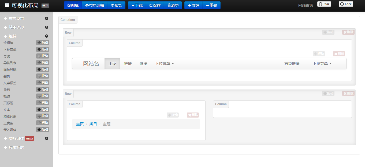Image resolution: width=365 pixels, height=167 pixels.
Task: Open the 下拉菜单 dropdown in the navbar
Action: 164,64
